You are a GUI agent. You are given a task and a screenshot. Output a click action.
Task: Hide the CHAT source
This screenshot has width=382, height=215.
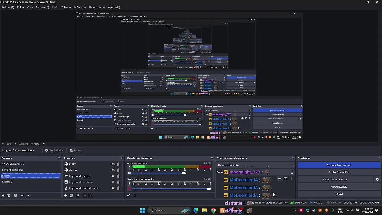[113, 164]
